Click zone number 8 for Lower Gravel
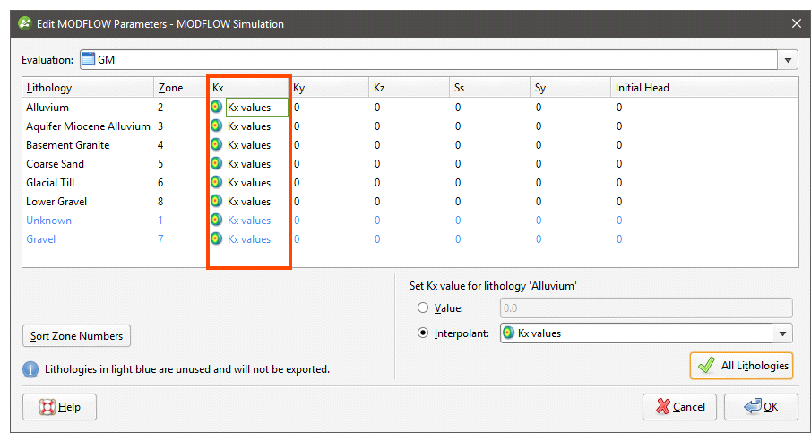 pos(160,201)
